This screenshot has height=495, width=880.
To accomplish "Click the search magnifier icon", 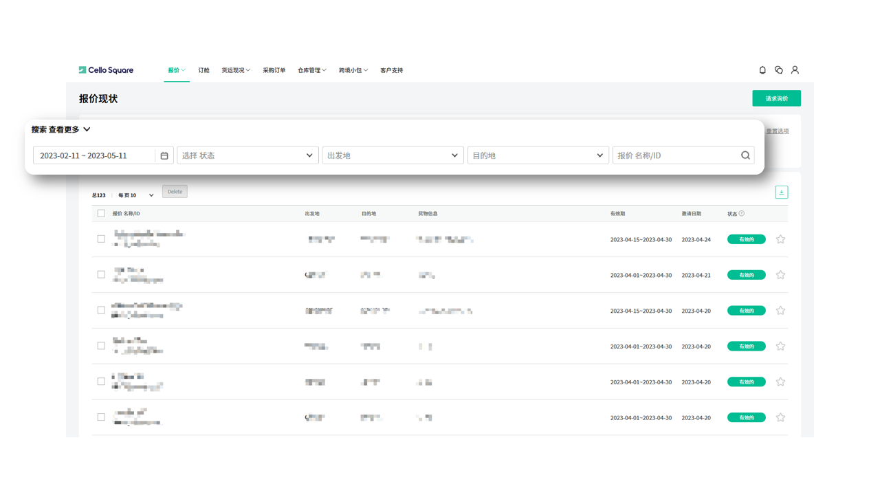I will point(745,155).
